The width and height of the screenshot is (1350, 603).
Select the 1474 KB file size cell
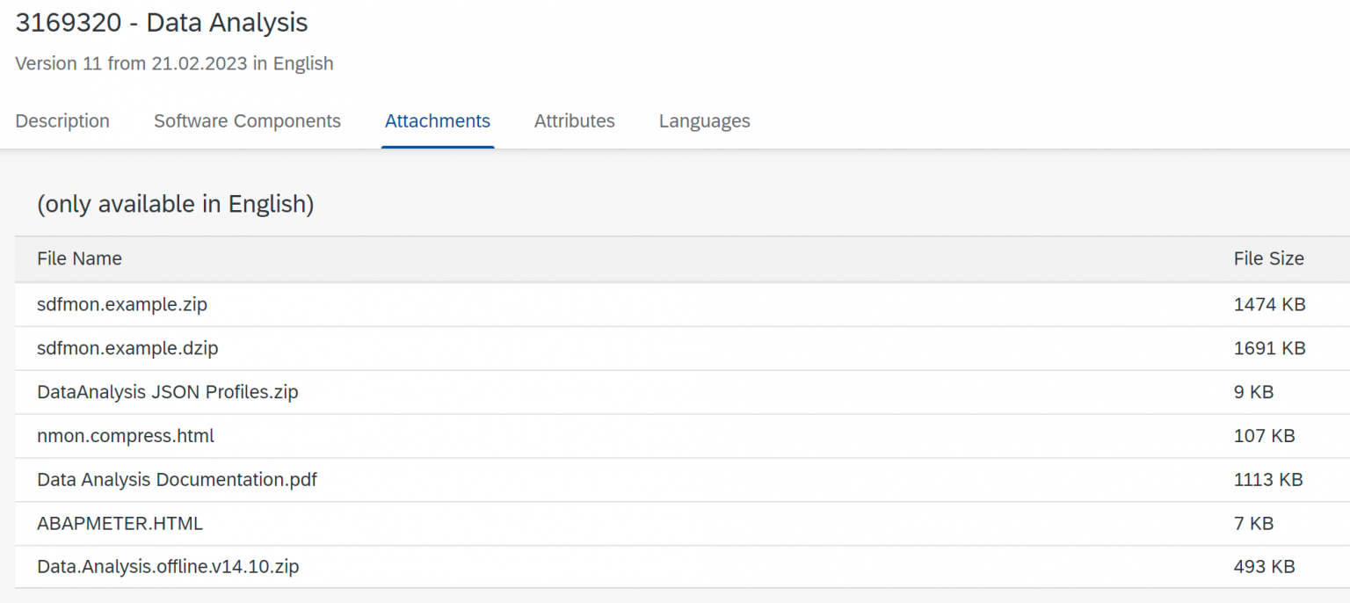coord(1269,305)
